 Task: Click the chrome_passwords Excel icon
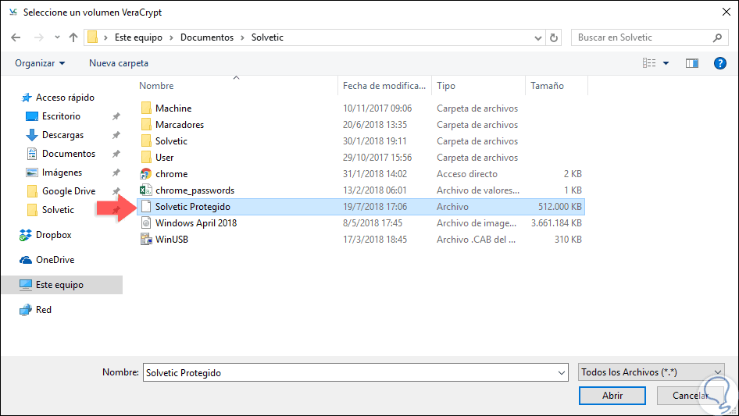coord(146,190)
